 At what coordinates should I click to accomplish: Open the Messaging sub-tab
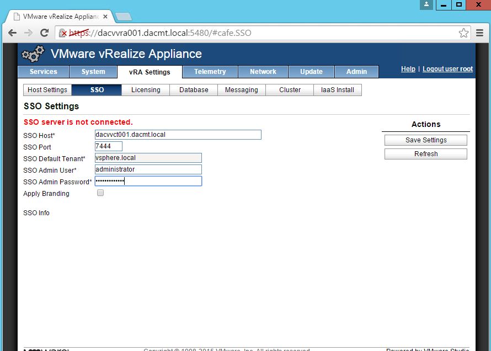tap(242, 90)
